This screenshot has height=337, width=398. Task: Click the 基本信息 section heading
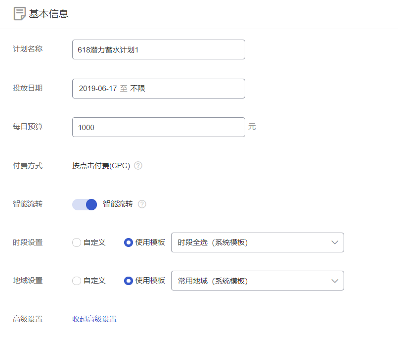48,14
